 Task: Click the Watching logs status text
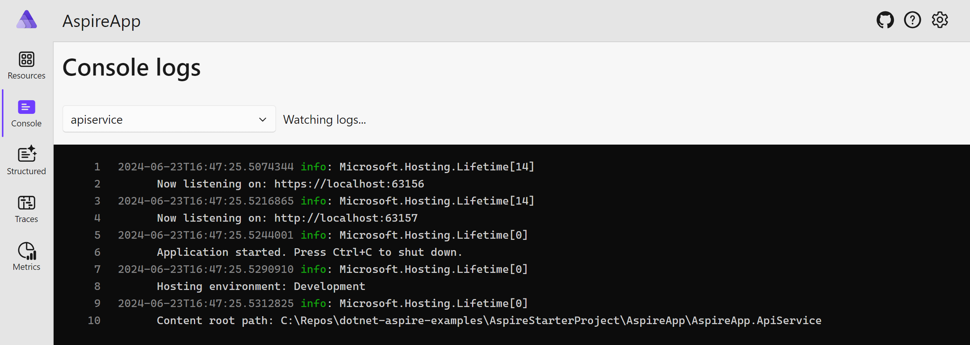[324, 119]
